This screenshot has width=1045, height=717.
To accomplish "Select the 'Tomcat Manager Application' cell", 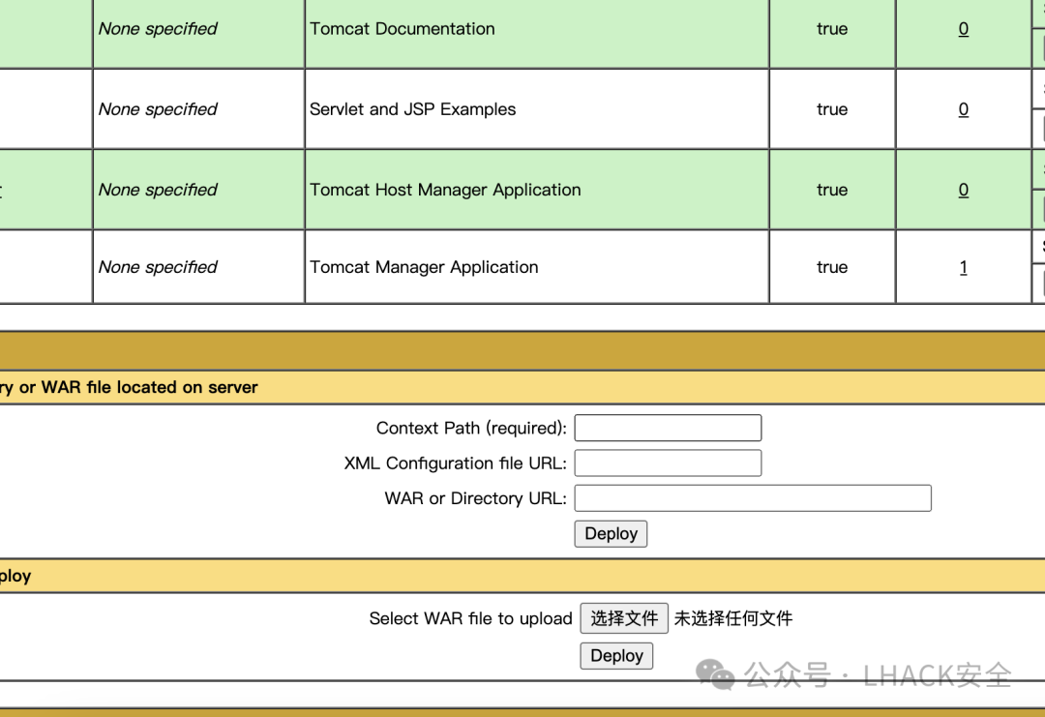I will [x=536, y=266].
